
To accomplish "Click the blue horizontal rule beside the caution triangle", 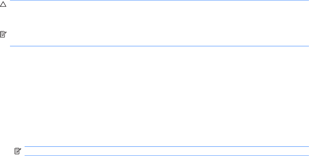I will coord(159,0).
